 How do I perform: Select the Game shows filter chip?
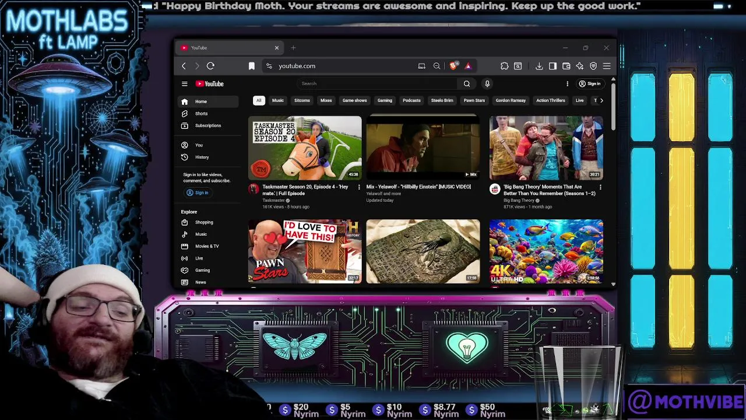tap(354, 100)
